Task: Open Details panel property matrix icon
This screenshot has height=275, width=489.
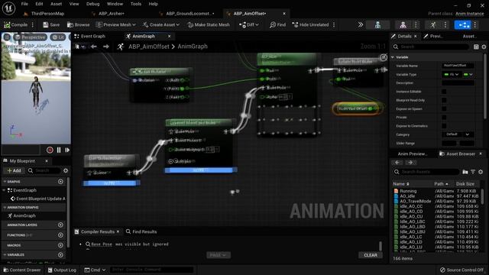Action: coord(476,47)
